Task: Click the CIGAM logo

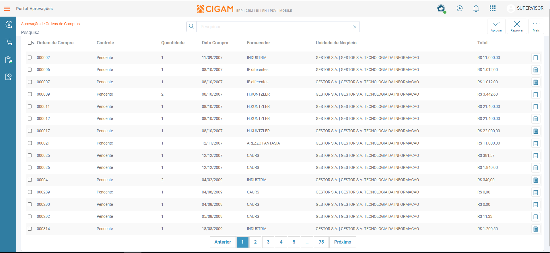Action: click(215, 9)
